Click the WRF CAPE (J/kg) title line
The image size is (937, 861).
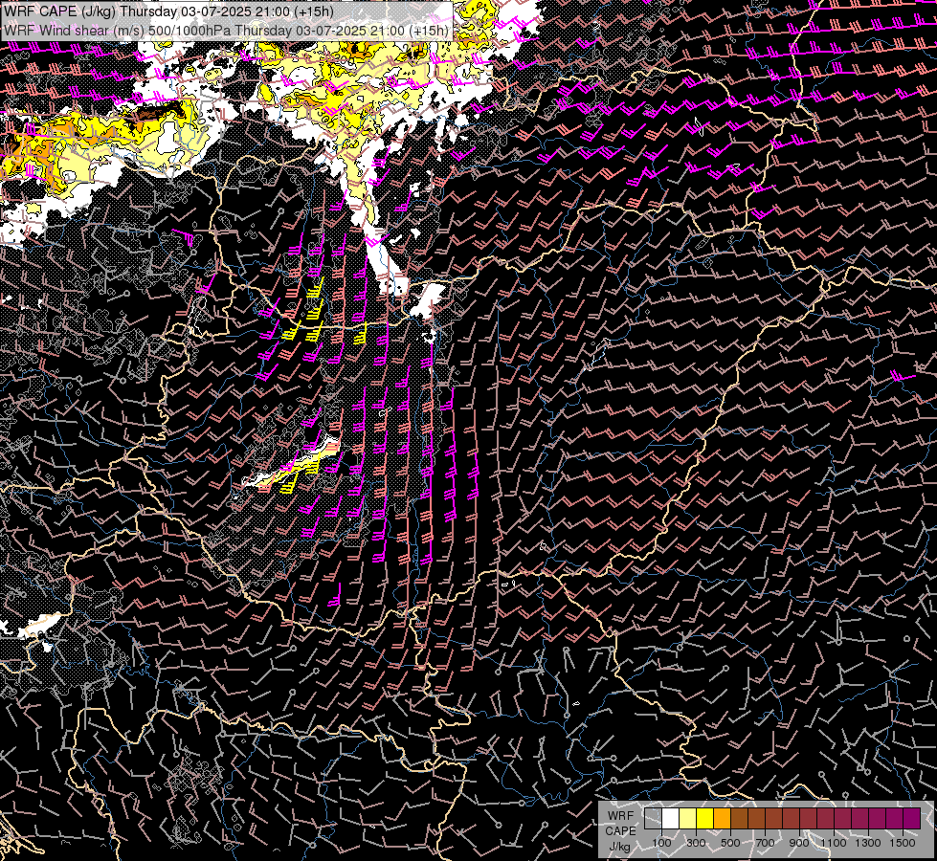[168, 11]
